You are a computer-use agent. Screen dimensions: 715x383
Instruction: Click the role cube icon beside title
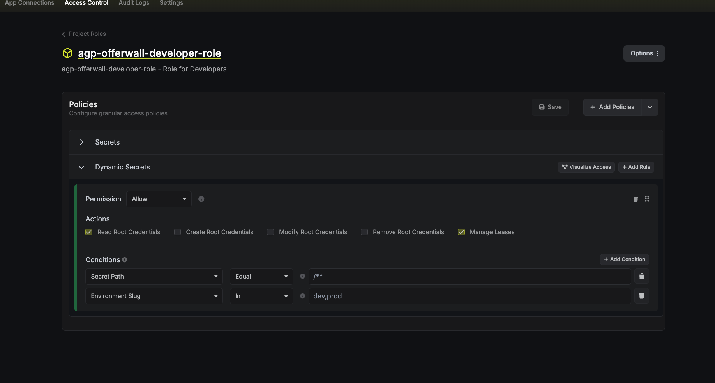point(67,53)
